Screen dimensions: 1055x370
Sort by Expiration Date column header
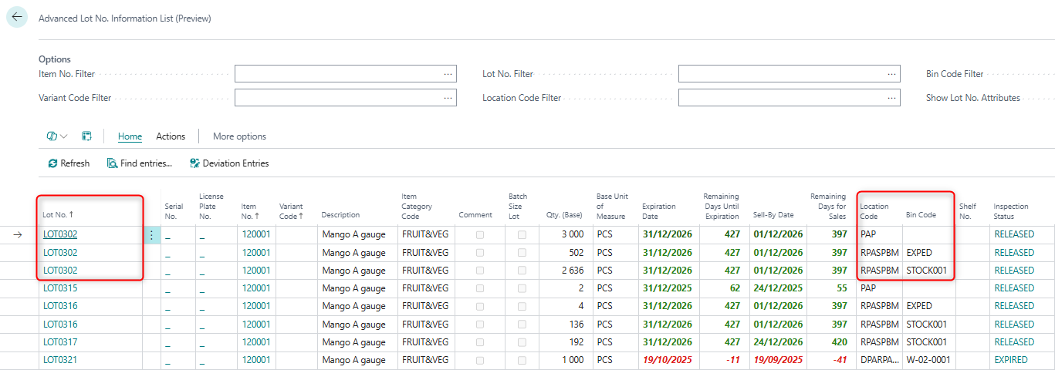pos(659,211)
